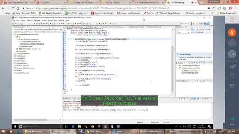This screenshot has width=239, height=134.
Task: Open Eclipse Navigate menu
Action: (37, 20)
